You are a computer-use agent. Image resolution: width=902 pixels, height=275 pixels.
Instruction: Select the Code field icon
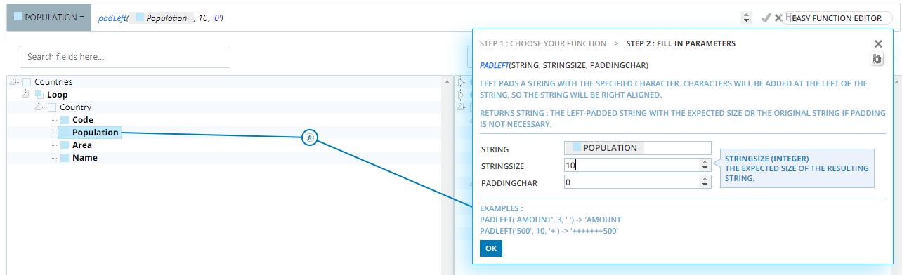click(65, 120)
